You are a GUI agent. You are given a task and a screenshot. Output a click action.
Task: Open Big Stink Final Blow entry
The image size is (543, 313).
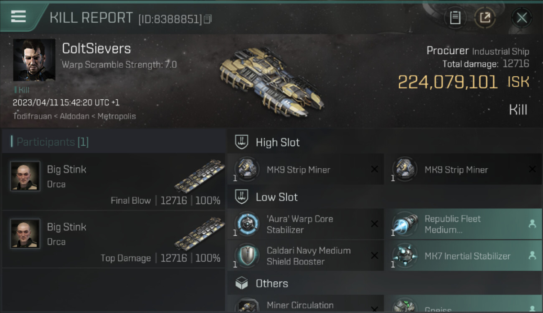coord(114,182)
